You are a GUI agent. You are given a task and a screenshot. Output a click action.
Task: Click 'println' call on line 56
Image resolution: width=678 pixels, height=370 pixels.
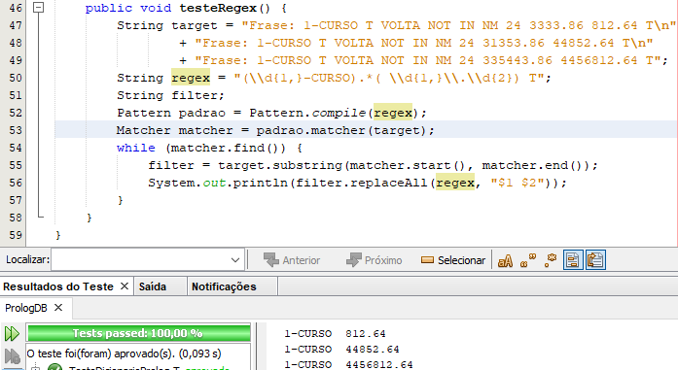(x=261, y=183)
